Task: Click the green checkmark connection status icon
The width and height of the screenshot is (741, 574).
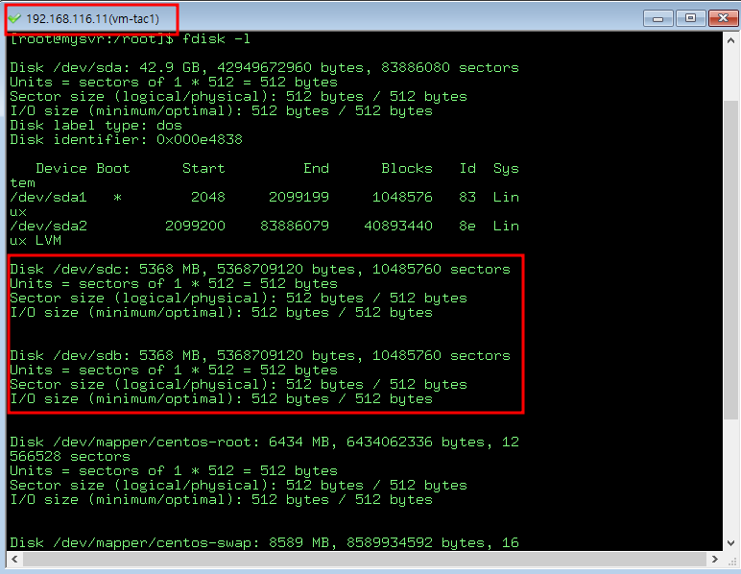Action: [14, 18]
